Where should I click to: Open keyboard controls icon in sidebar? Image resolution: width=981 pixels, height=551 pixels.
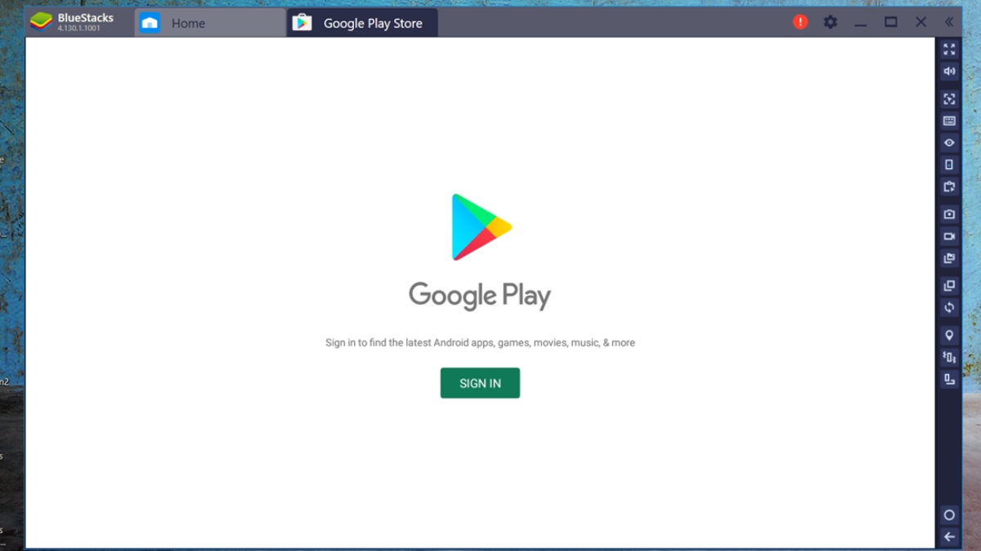pos(949,121)
